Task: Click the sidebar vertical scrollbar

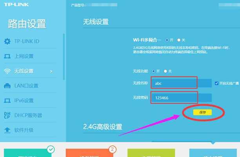Action: 64,57
